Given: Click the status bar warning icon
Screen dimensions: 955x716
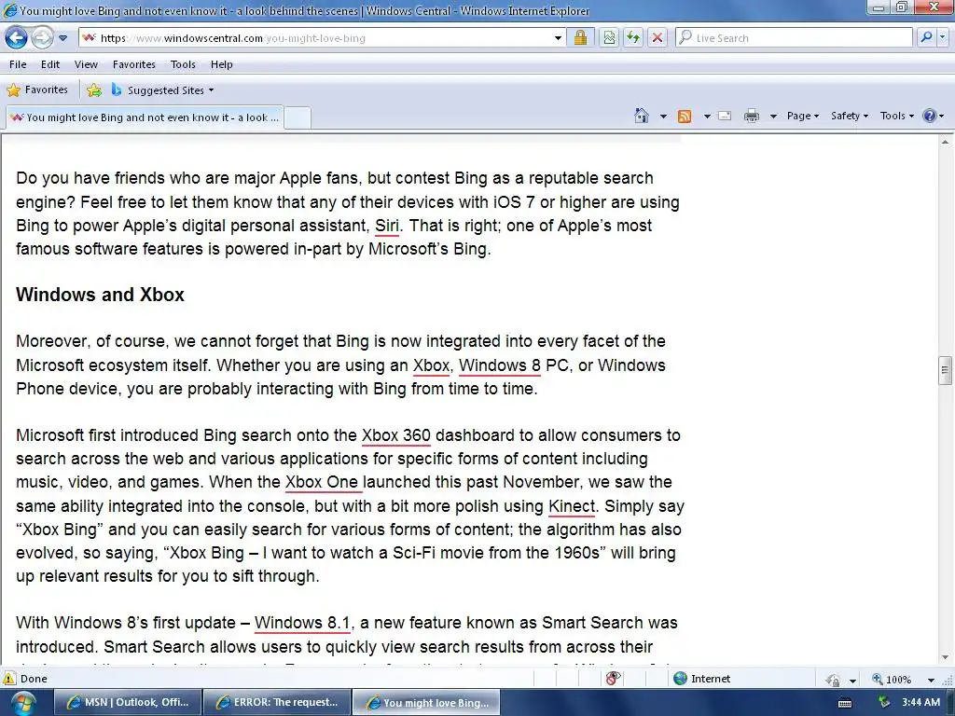Looking at the screenshot, I should pyautogui.click(x=9, y=679).
